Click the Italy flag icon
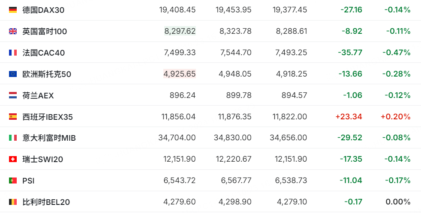Viewport: 421px width, 213px height. pos(12,138)
